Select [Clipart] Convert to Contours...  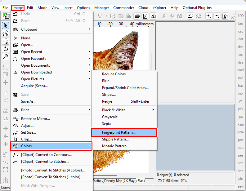tap(51, 155)
